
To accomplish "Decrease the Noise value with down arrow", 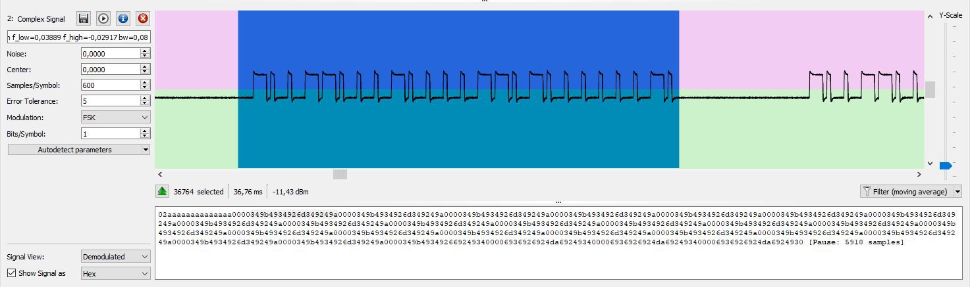I will [x=145, y=56].
